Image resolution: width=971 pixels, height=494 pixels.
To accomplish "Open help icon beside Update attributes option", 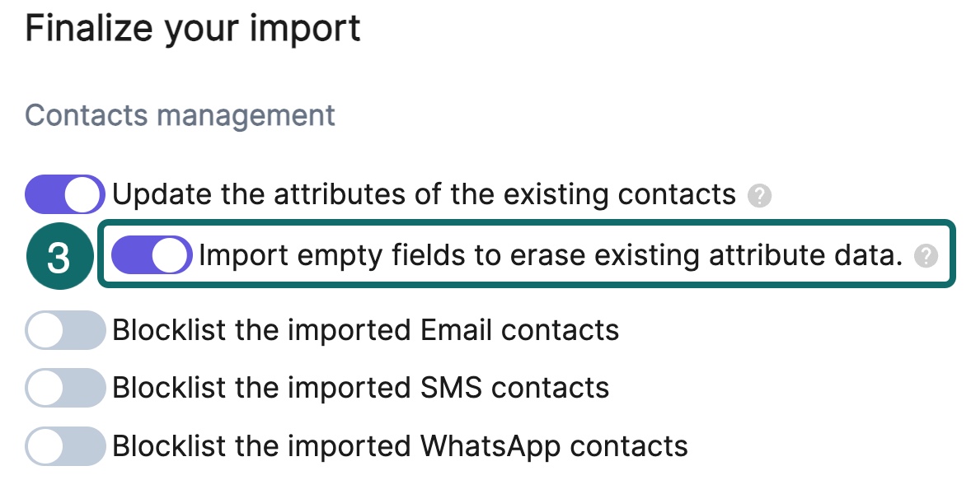I will 759,196.
